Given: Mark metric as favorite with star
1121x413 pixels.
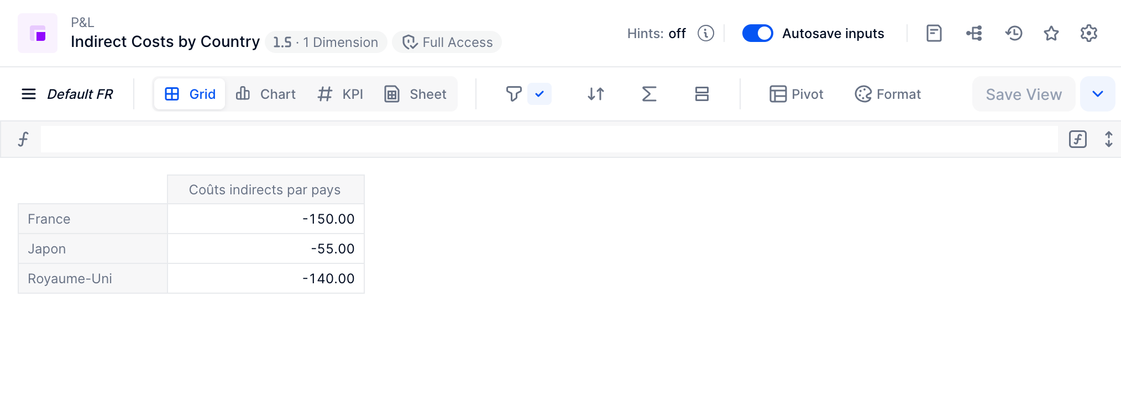Looking at the screenshot, I should click(1051, 33).
